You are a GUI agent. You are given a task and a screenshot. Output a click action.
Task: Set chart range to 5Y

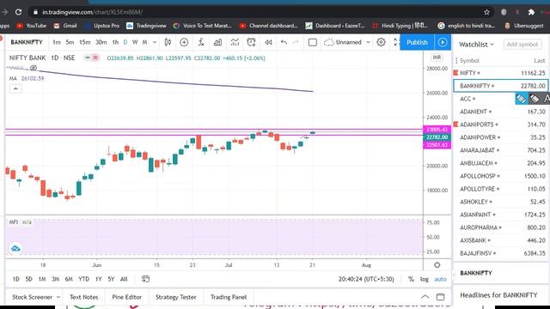tap(111, 279)
